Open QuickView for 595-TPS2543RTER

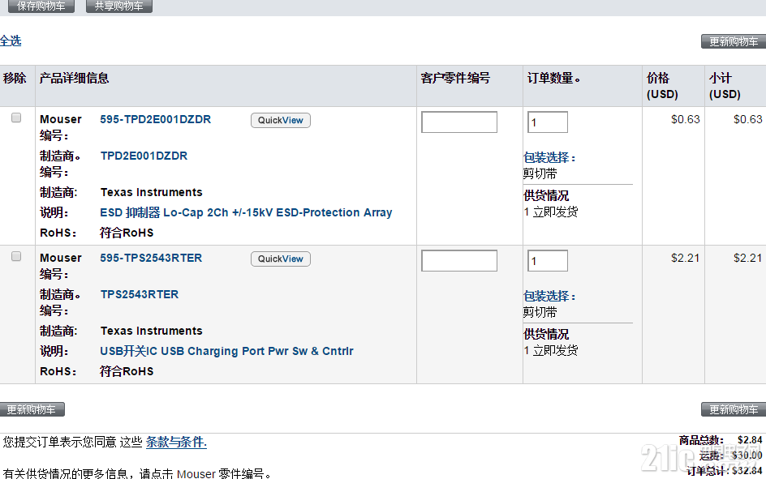pos(281,259)
